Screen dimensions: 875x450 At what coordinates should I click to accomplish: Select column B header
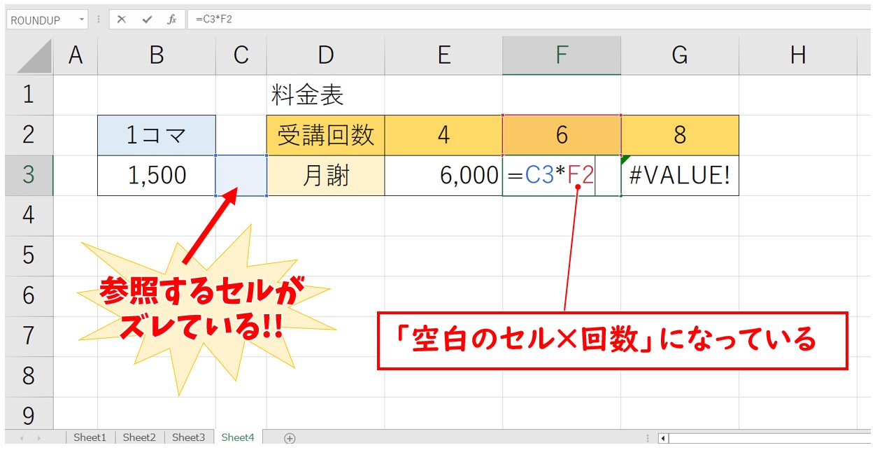click(x=157, y=56)
